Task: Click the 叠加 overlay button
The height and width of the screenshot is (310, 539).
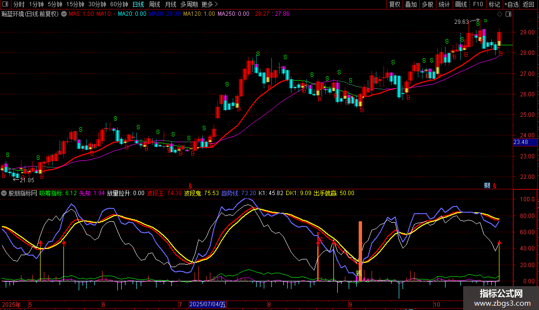Action: (411, 4)
